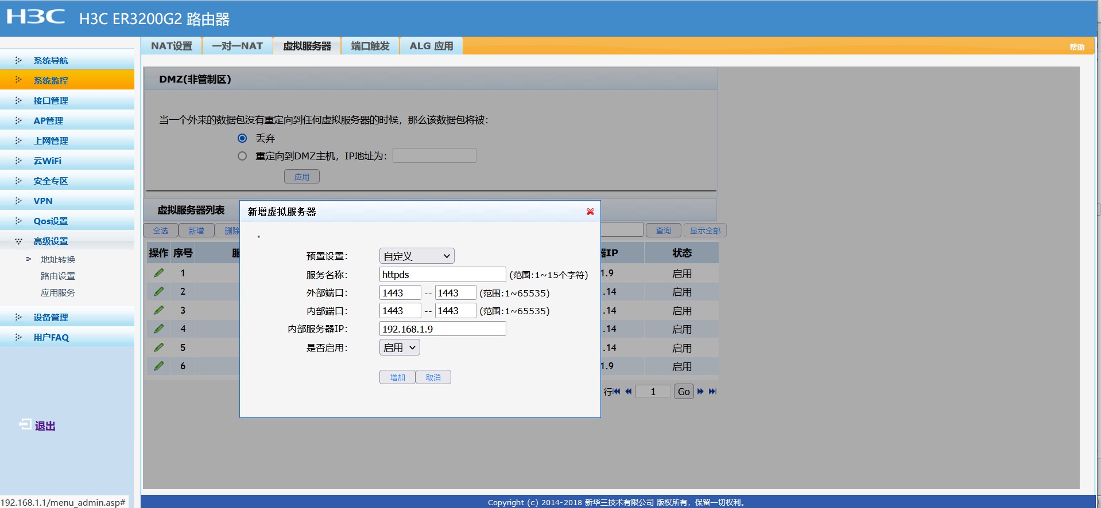Select the 重定向到DMZ主机 radio option

pos(242,156)
